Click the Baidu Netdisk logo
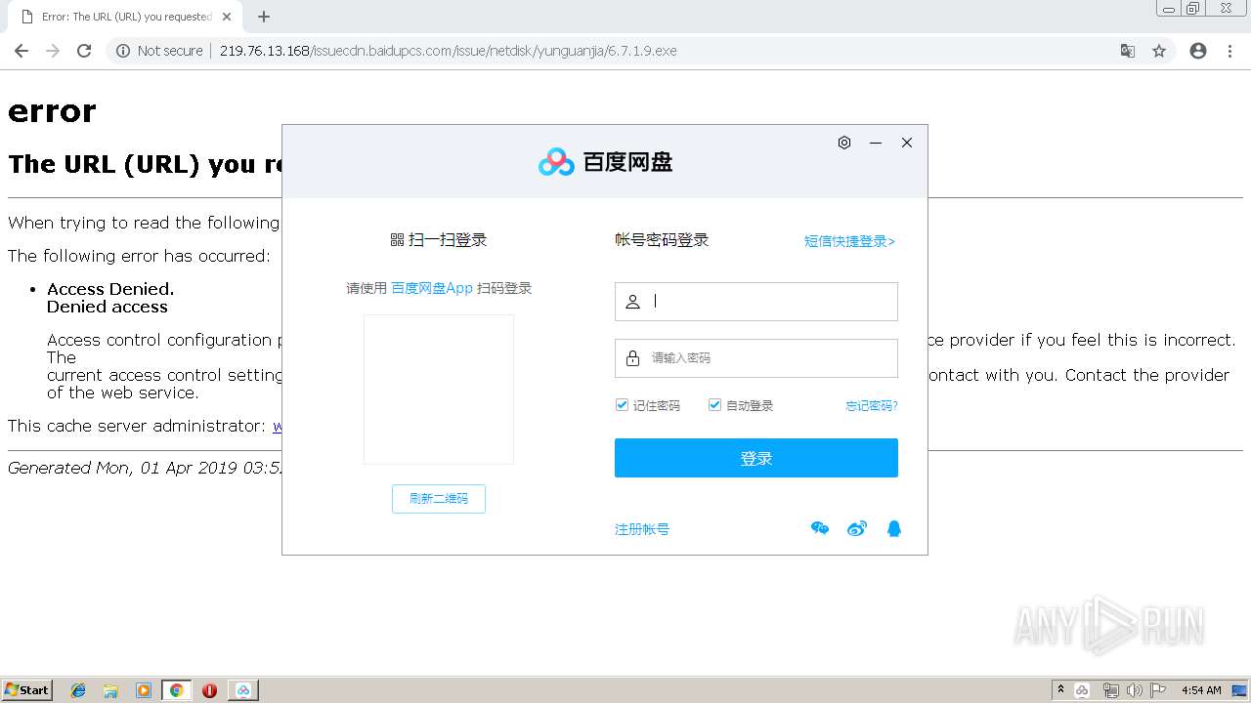The width and height of the screenshot is (1251, 703). (605, 162)
